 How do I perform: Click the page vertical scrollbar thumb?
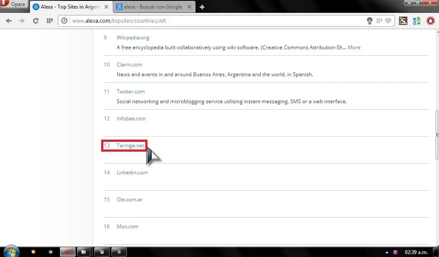click(437, 135)
